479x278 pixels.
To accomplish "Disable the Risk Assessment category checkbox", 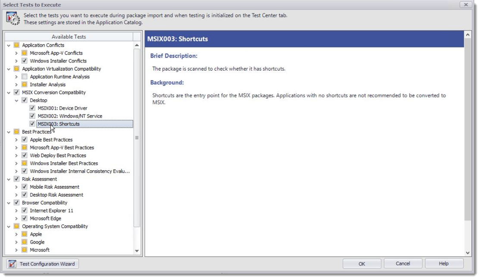I will 17,178.
